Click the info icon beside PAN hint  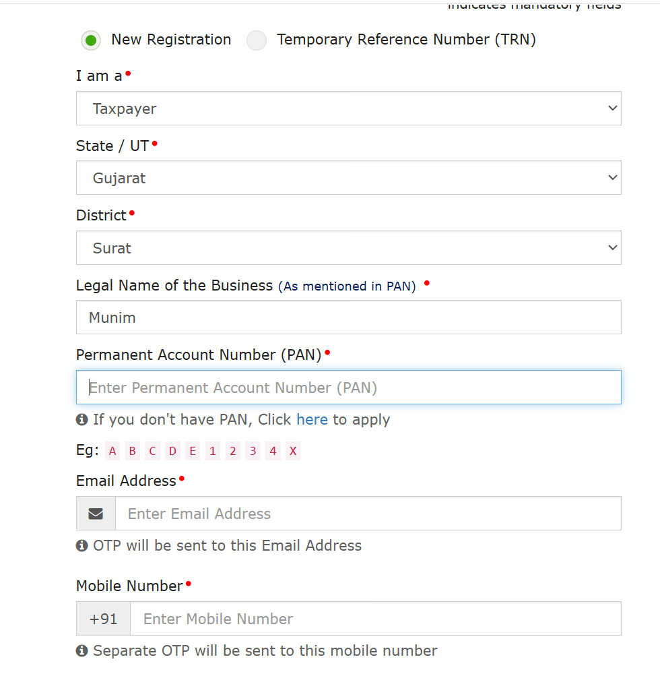point(82,420)
